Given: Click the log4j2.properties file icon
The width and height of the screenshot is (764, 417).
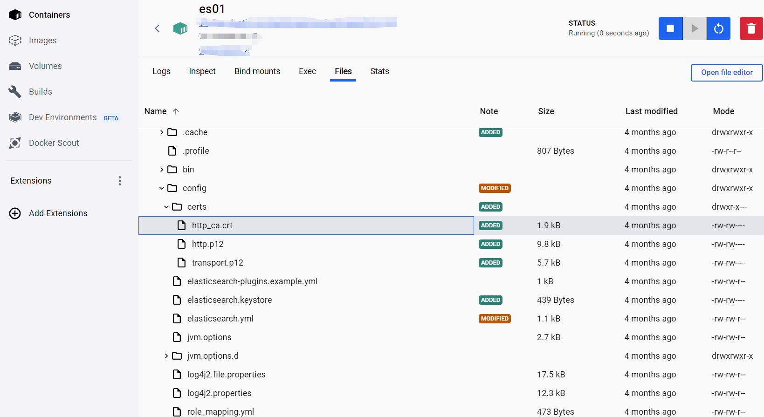Looking at the screenshot, I should pyautogui.click(x=177, y=393).
